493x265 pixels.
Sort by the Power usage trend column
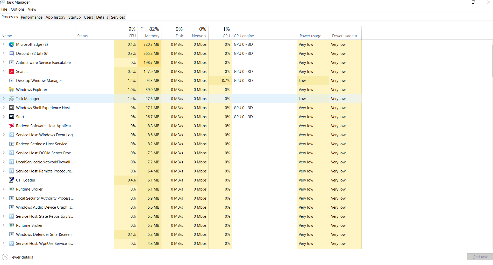coord(345,33)
